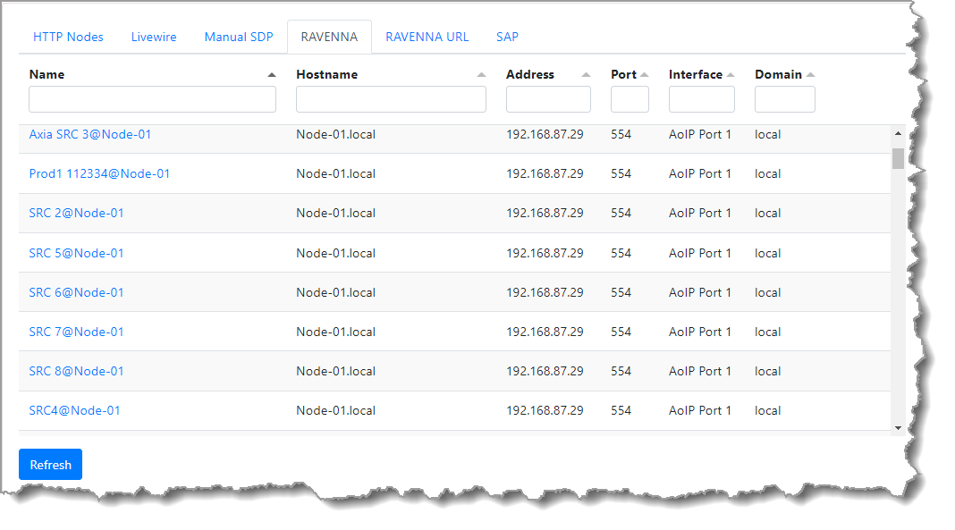Sort the table by Address arrow
The image size is (955, 530).
click(586, 75)
